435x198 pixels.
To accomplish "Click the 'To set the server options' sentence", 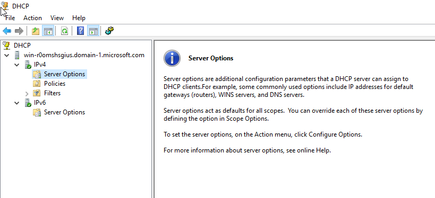I will point(263,135).
